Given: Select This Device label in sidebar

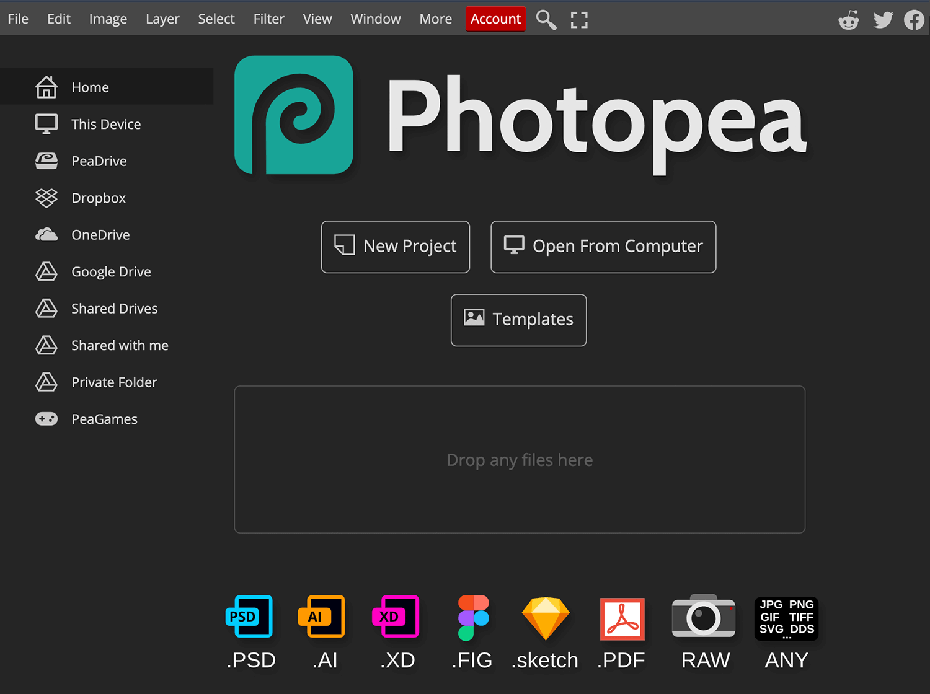Looking at the screenshot, I should tap(106, 124).
